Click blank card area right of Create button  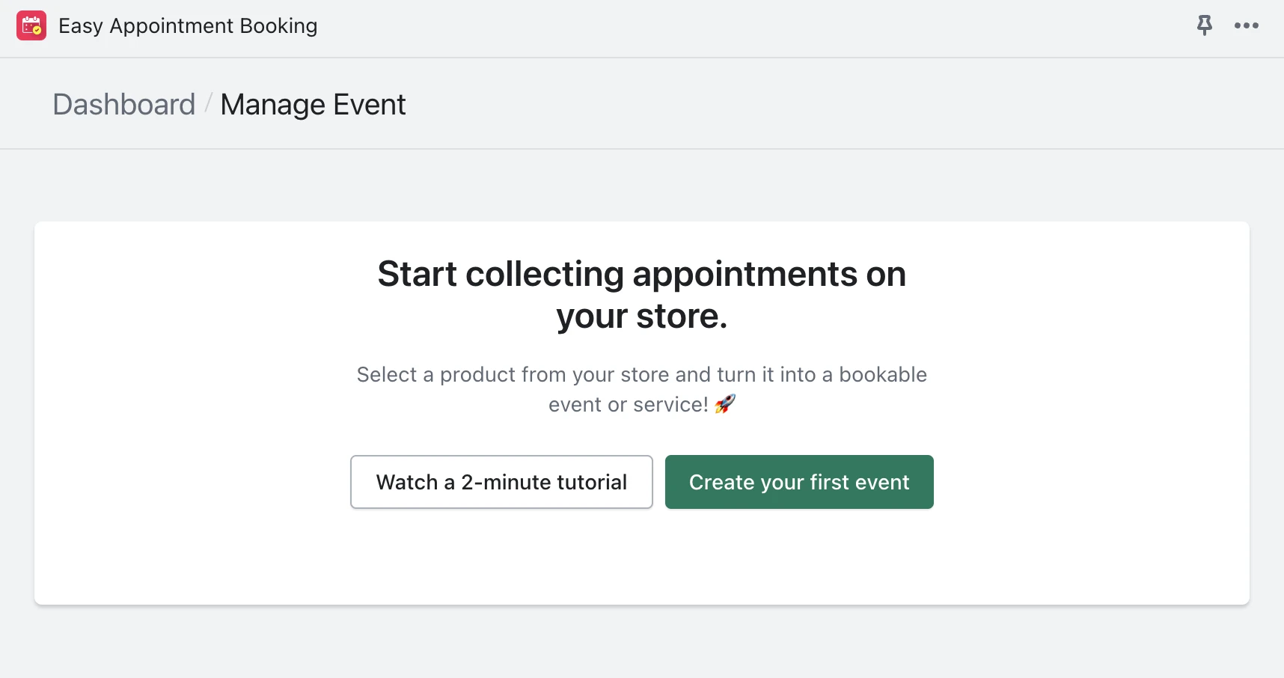click(x=1092, y=482)
